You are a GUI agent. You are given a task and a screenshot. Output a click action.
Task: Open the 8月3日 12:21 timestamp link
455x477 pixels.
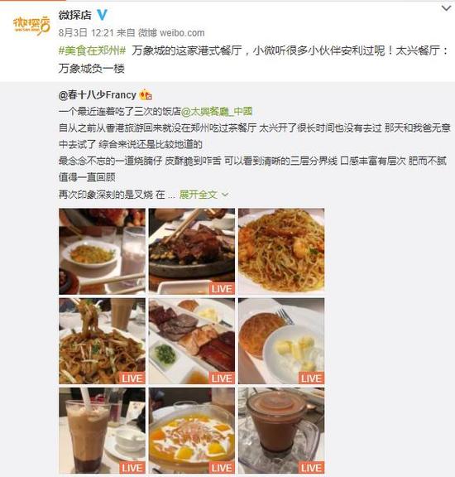coord(86,32)
